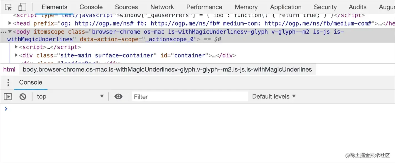Open the Default levels dropdown

point(274,96)
